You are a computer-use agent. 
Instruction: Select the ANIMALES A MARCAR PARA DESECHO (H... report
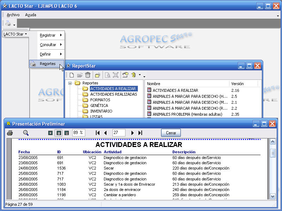(x=190, y=96)
